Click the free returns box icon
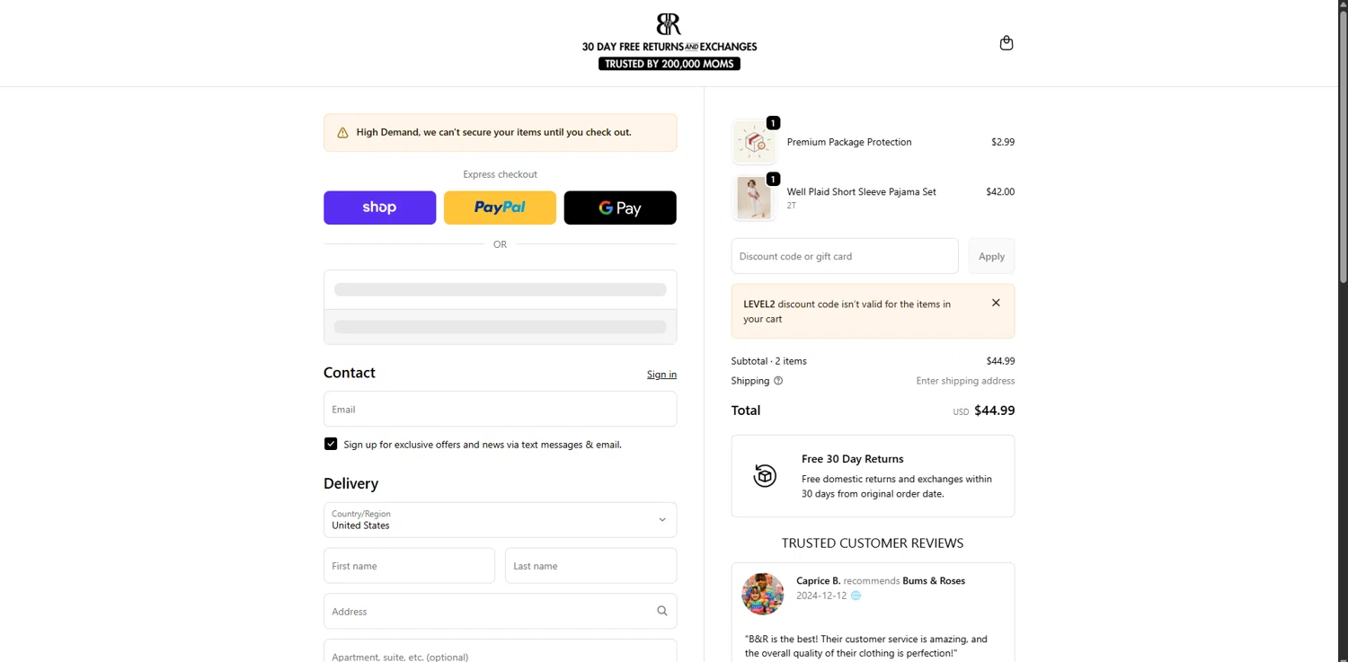1348x662 pixels. [765, 475]
